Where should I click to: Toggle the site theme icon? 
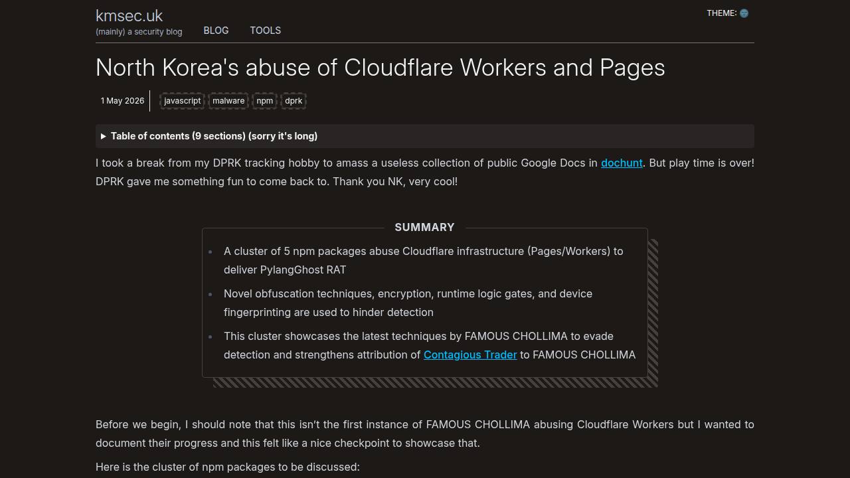(744, 13)
